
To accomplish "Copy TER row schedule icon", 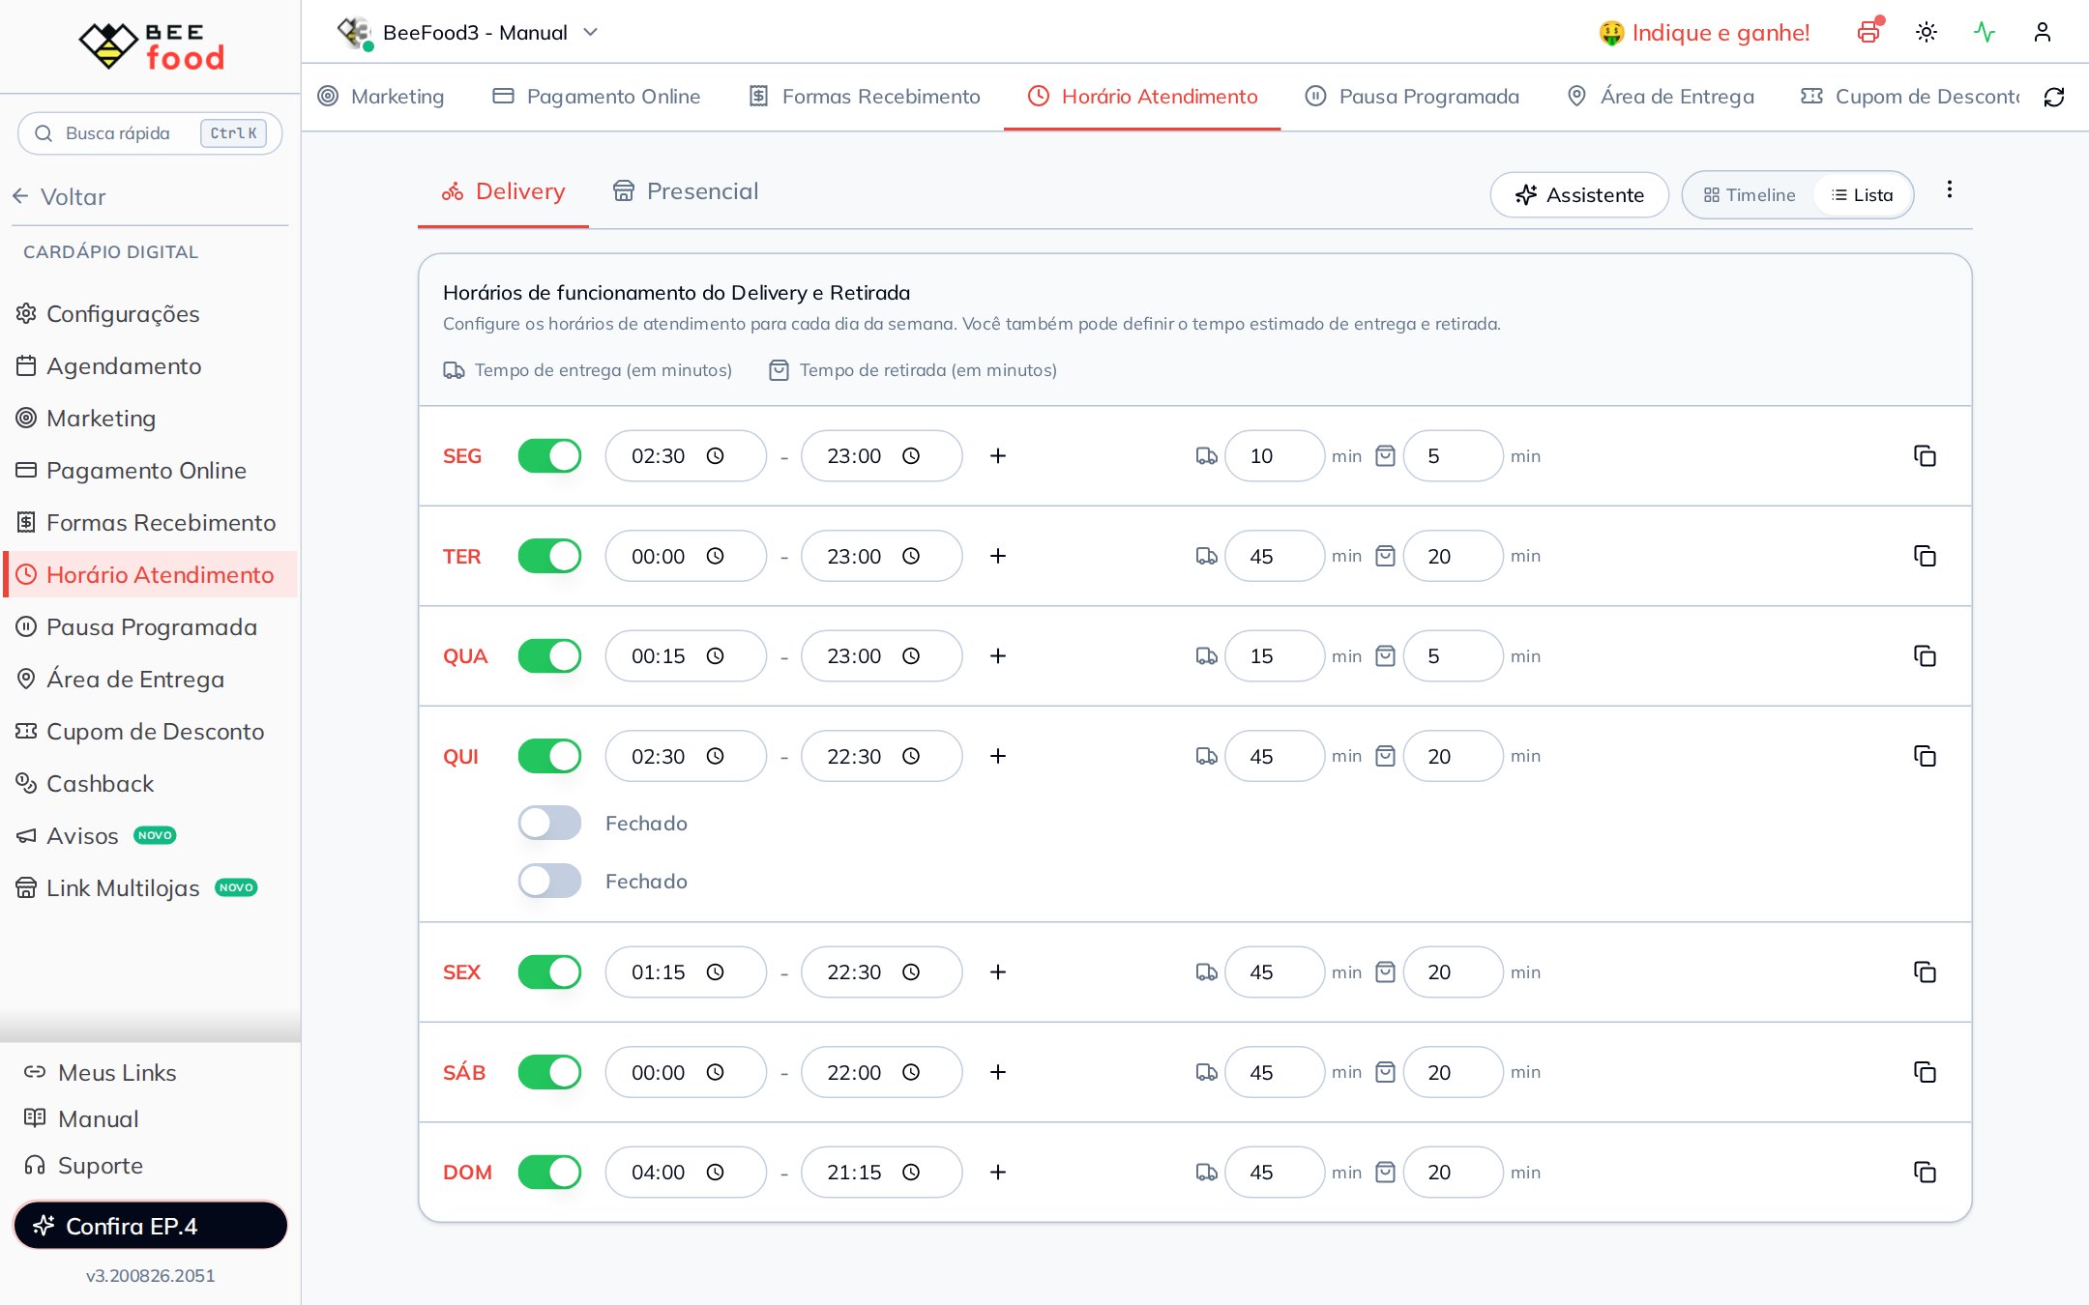I will pyautogui.click(x=1925, y=556).
